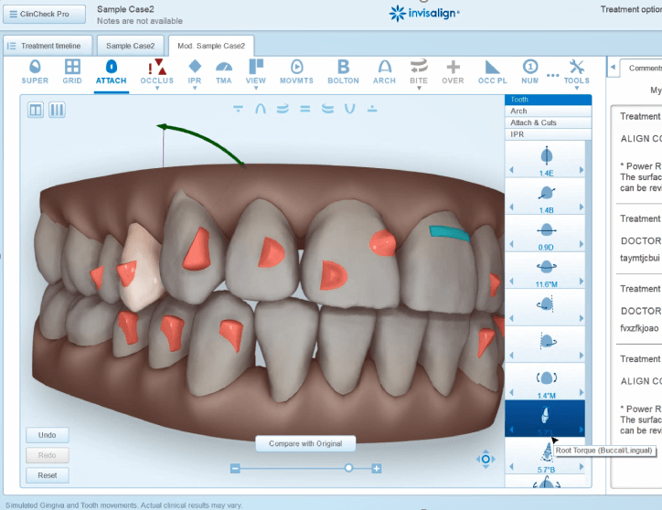Open the MOVMTS tooth movements table
The image size is (662, 510).
[297, 72]
